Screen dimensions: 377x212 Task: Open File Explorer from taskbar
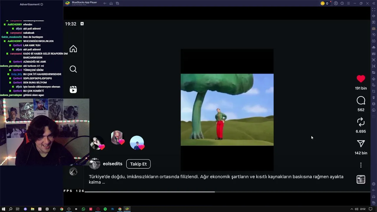[32, 209]
